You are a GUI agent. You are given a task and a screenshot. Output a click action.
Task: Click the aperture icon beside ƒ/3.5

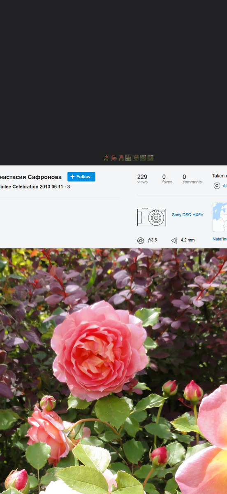(x=141, y=240)
